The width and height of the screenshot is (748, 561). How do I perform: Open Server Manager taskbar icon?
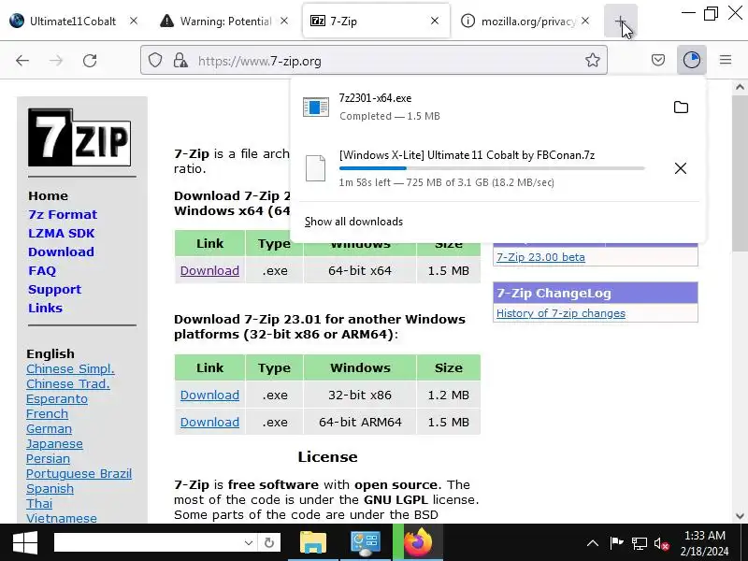point(365,542)
